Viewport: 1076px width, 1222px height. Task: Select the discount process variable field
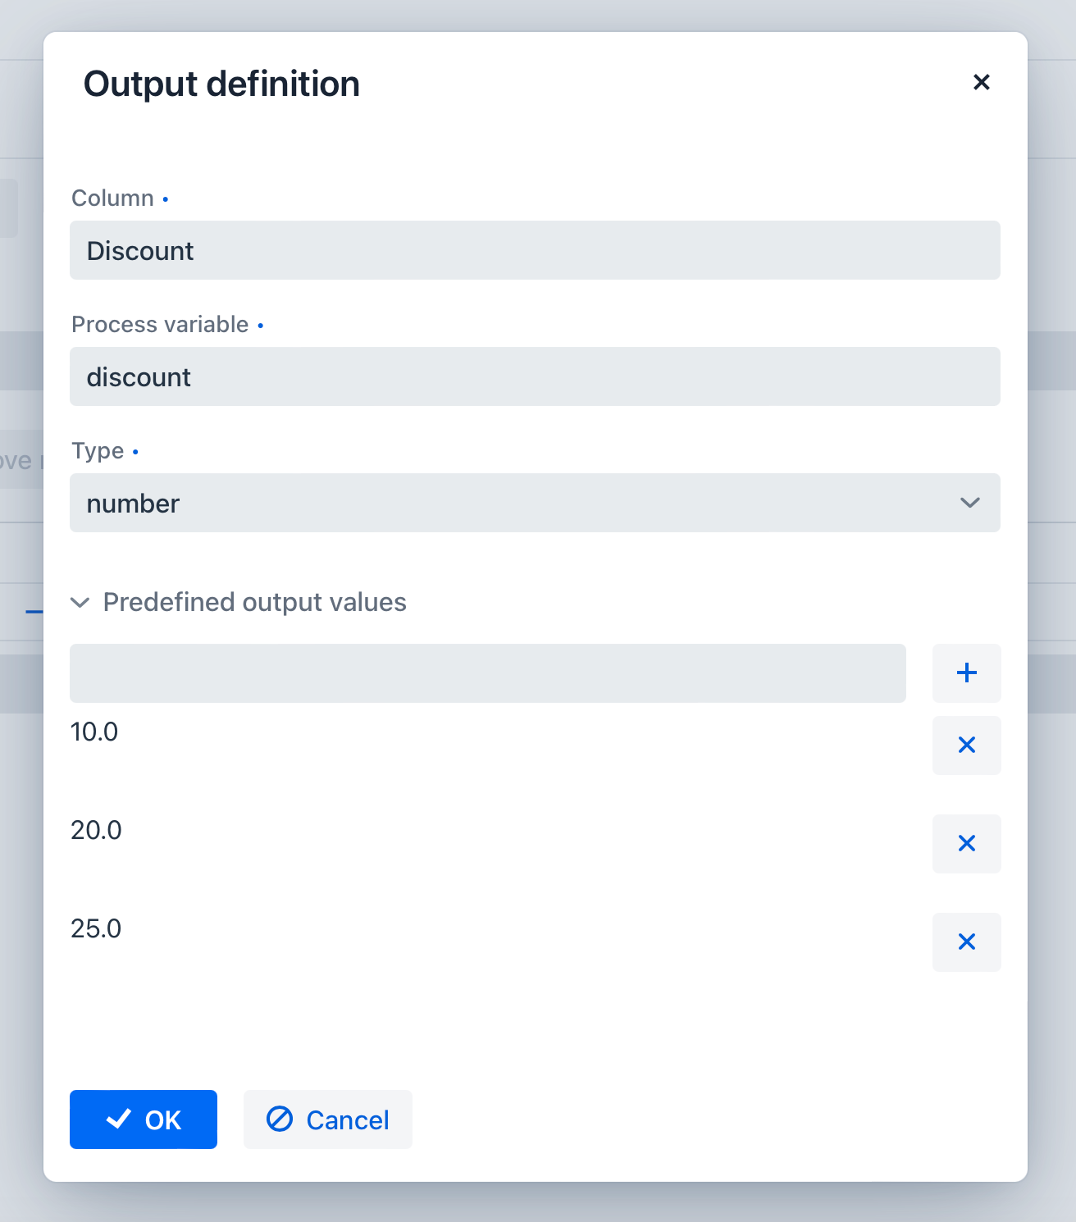tap(535, 376)
